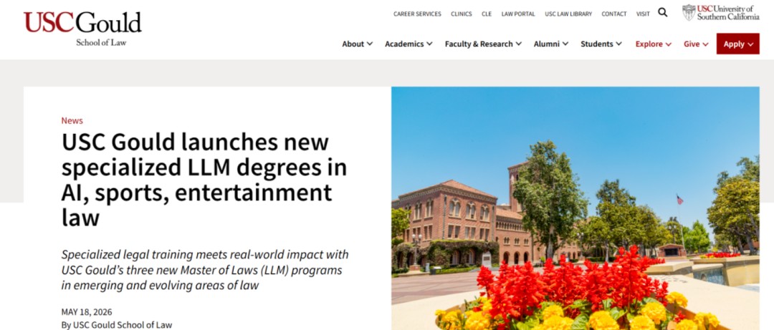
Task: Click the Visit link in top bar
Action: 643,14
